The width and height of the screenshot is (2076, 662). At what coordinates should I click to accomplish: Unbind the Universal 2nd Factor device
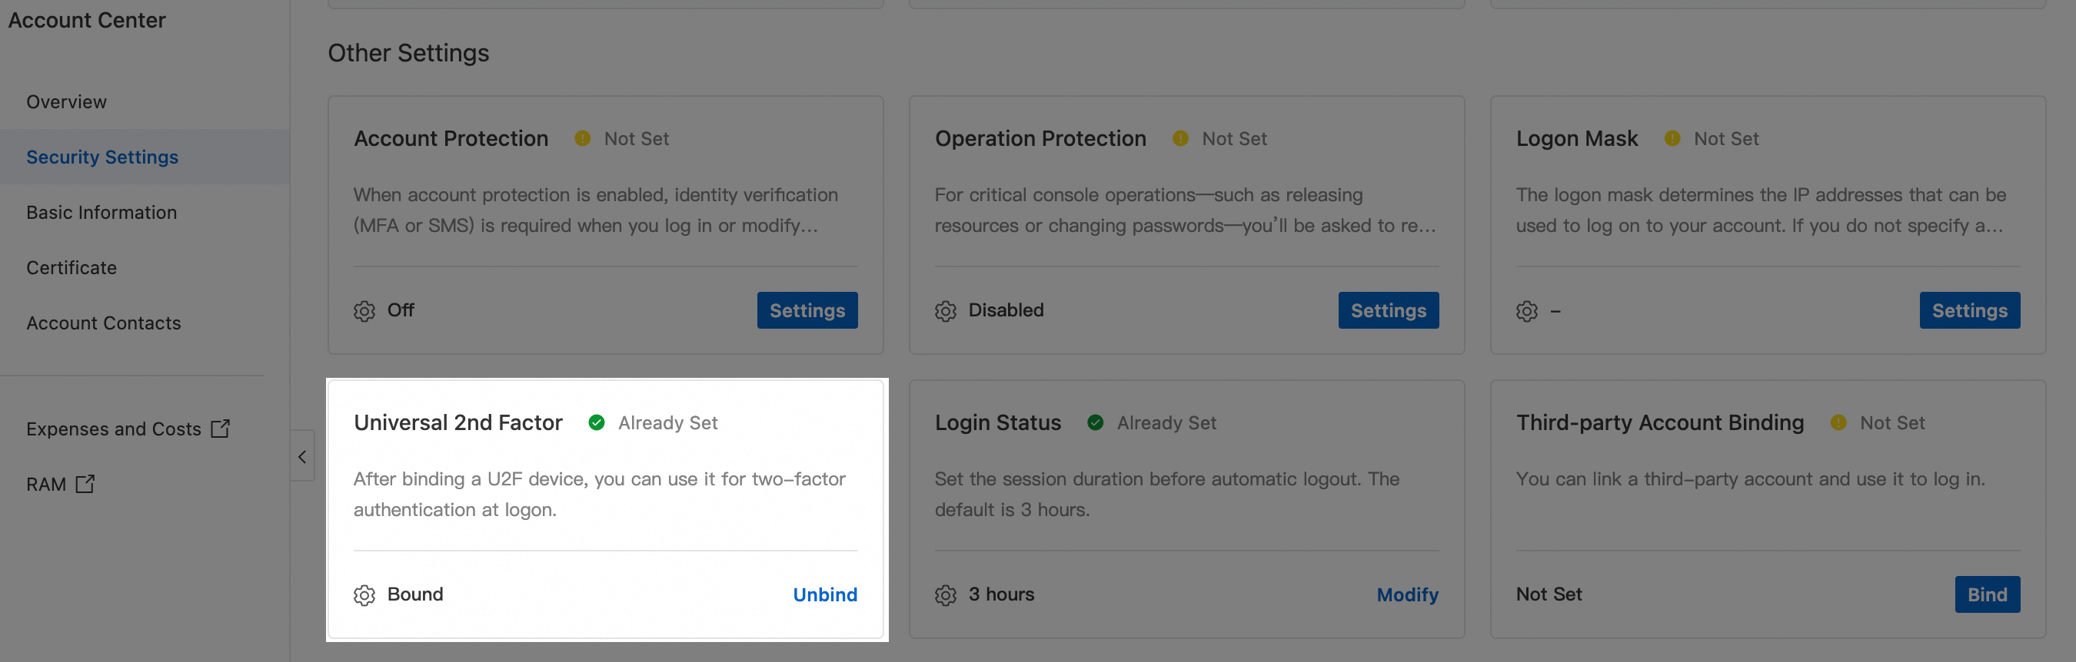click(x=824, y=595)
